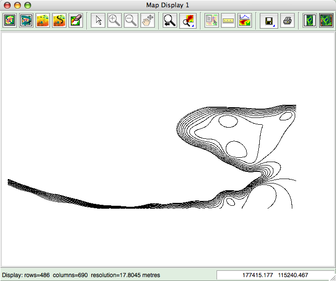Start the fly-through path tool with S icon
Screen dimensions: 336x281
click(59, 20)
